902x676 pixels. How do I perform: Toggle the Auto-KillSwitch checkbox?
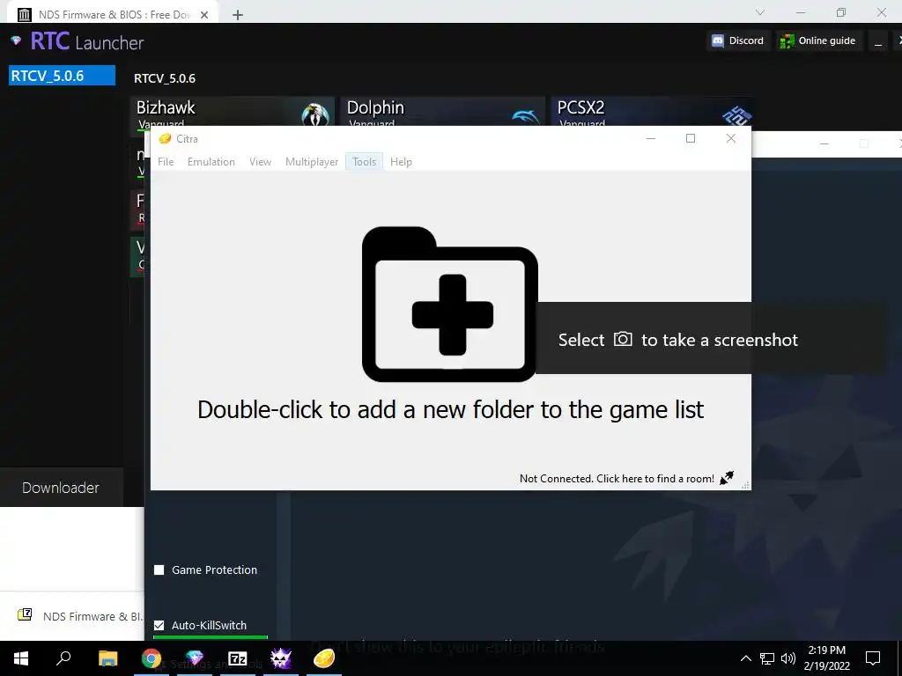pyautogui.click(x=159, y=625)
